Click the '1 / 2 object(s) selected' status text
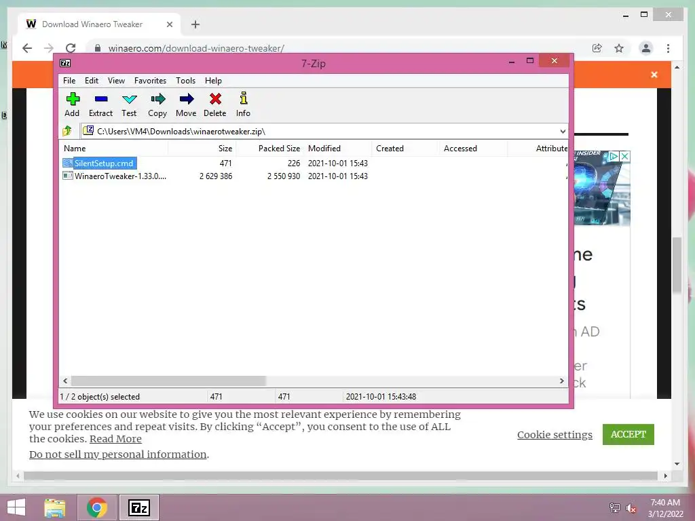The height and width of the screenshot is (521, 695). (100, 396)
